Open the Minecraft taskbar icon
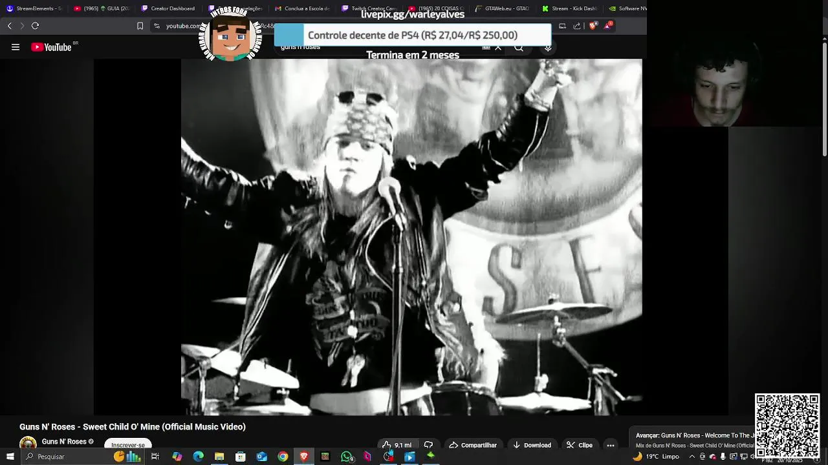This screenshot has height=465, width=828. pyautogui.click(x=325, y=457)
